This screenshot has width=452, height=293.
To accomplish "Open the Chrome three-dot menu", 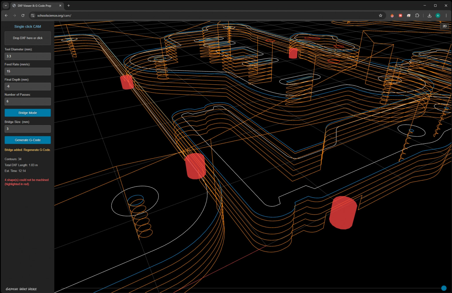I will pos(446,16).
